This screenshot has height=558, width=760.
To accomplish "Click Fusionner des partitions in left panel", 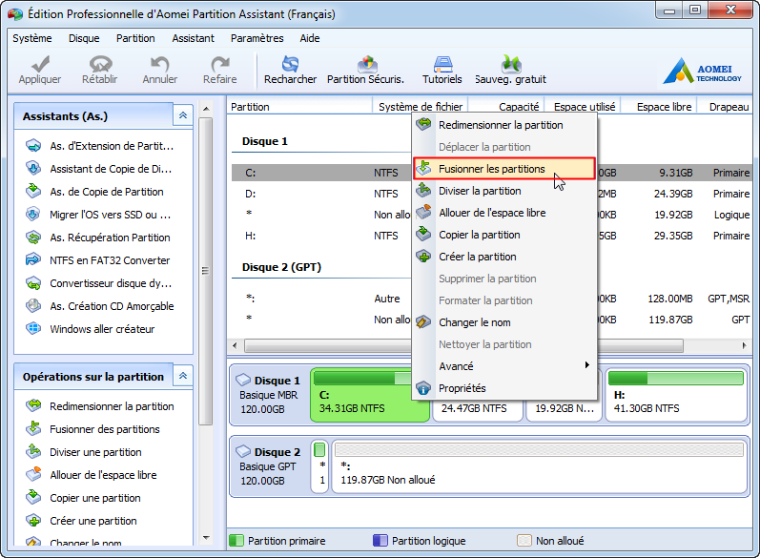I will [x=92, y=429].
